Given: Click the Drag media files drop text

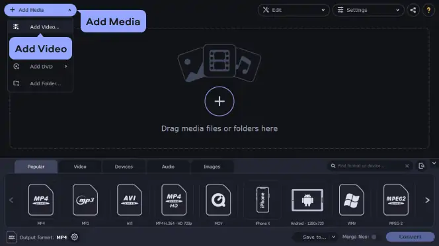Looking at the screenshot, I should pos(219,128).
